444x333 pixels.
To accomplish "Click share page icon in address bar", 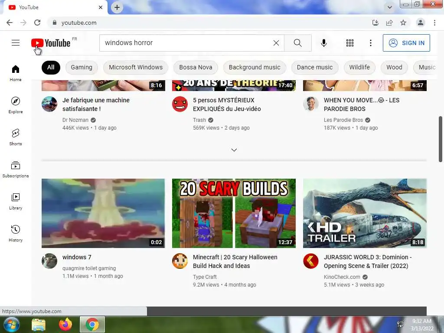I will (389, 23).
